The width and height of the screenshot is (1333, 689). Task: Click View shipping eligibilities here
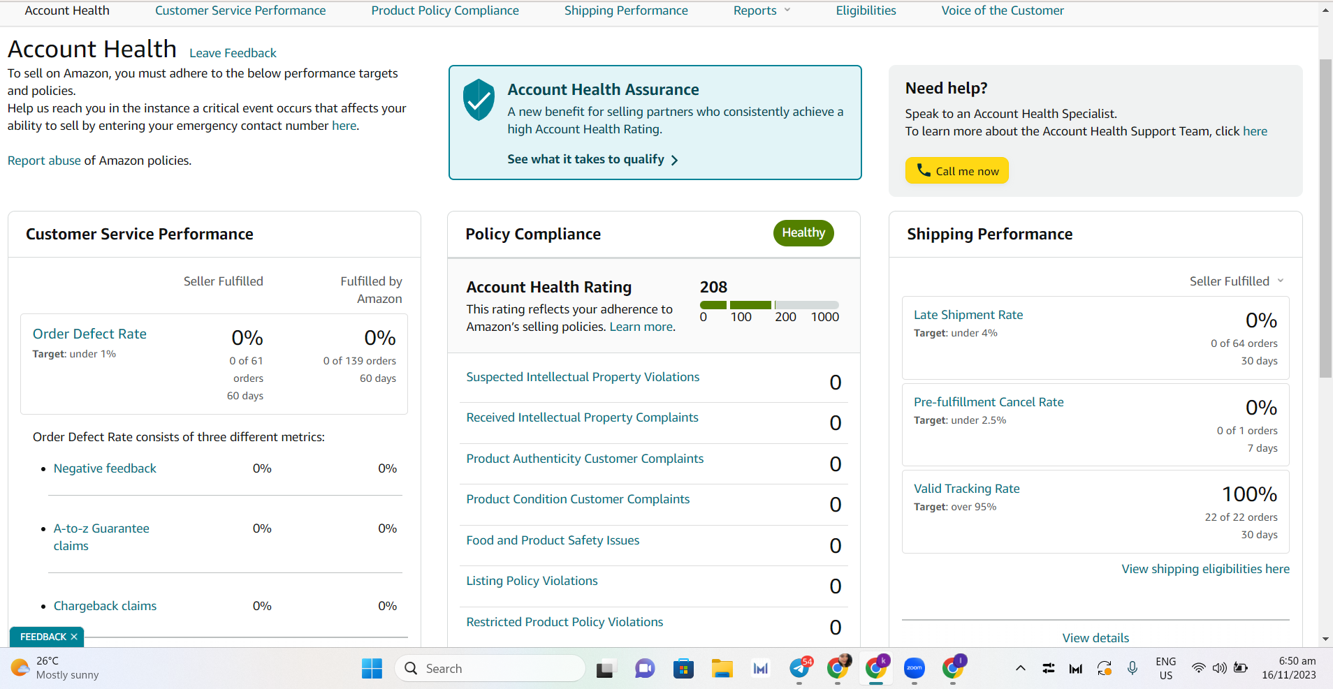point(1205,569)
